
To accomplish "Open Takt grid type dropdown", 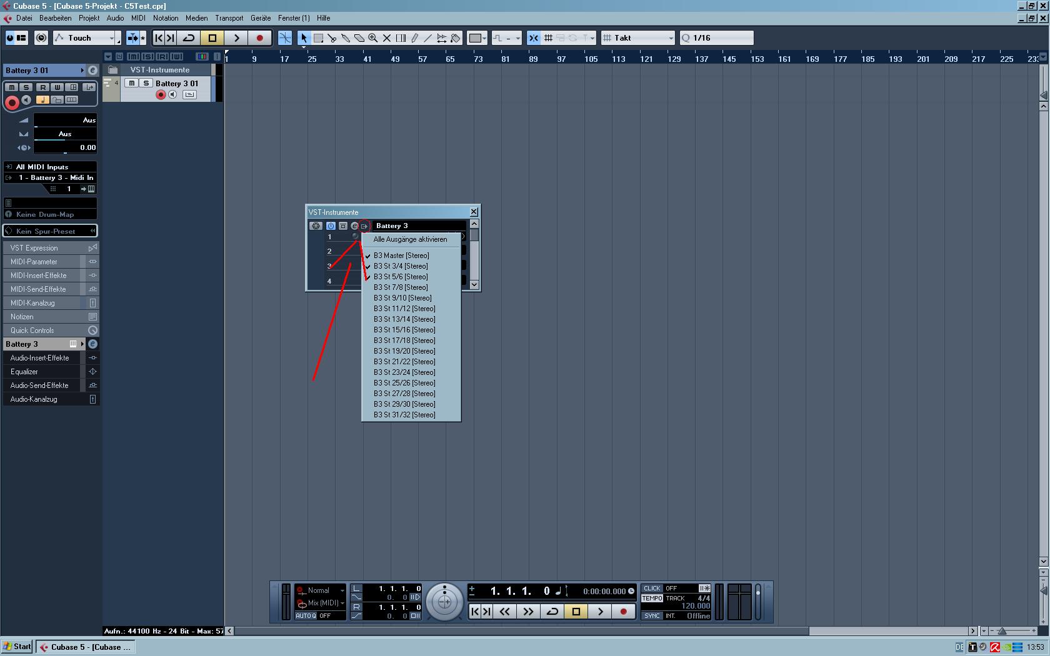I will tap(638, 38).
